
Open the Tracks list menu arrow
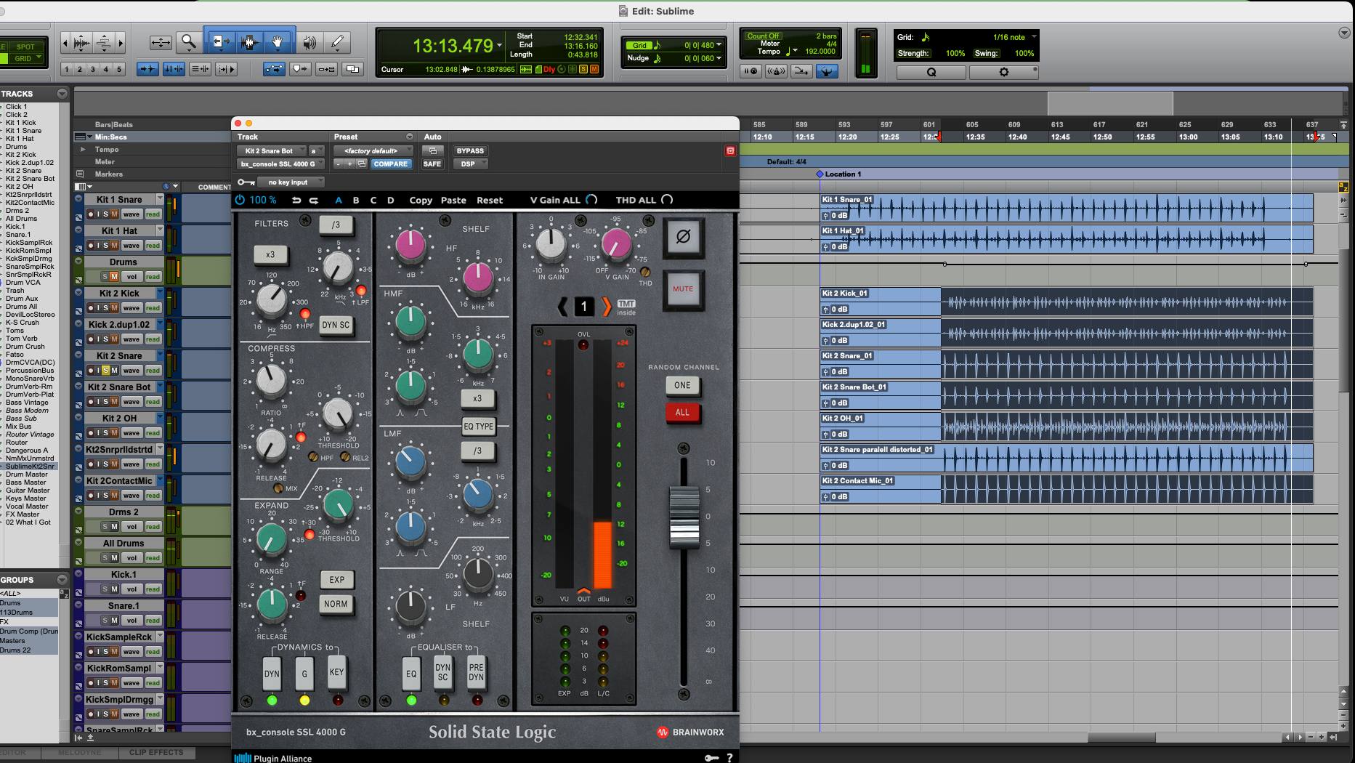click(62, 93)
